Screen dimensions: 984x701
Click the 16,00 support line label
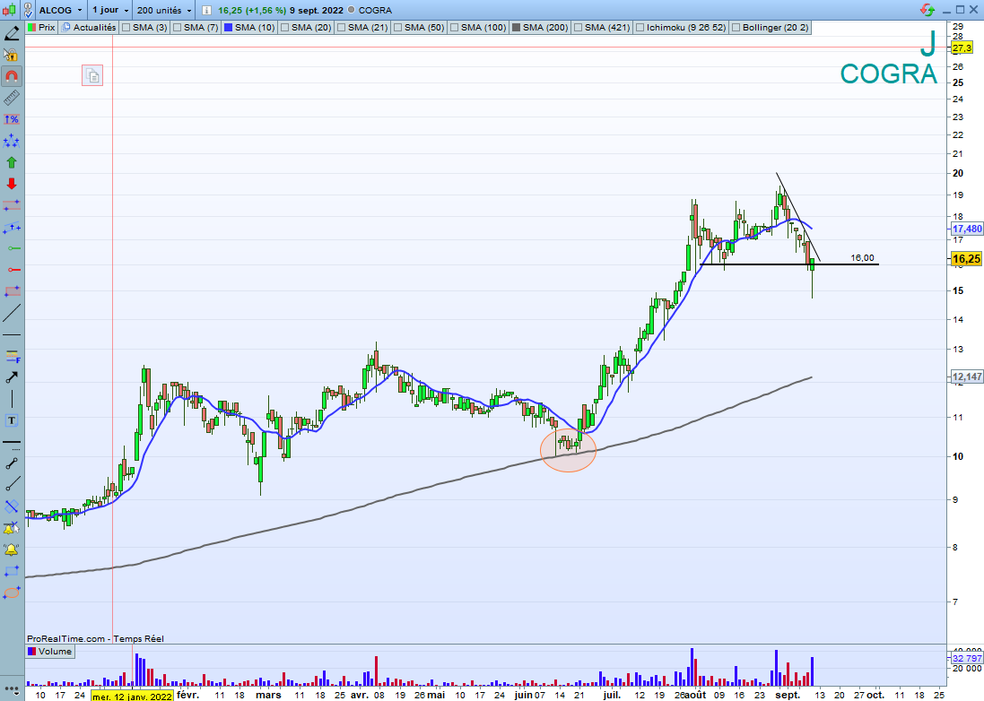click(x=862, y=257)
